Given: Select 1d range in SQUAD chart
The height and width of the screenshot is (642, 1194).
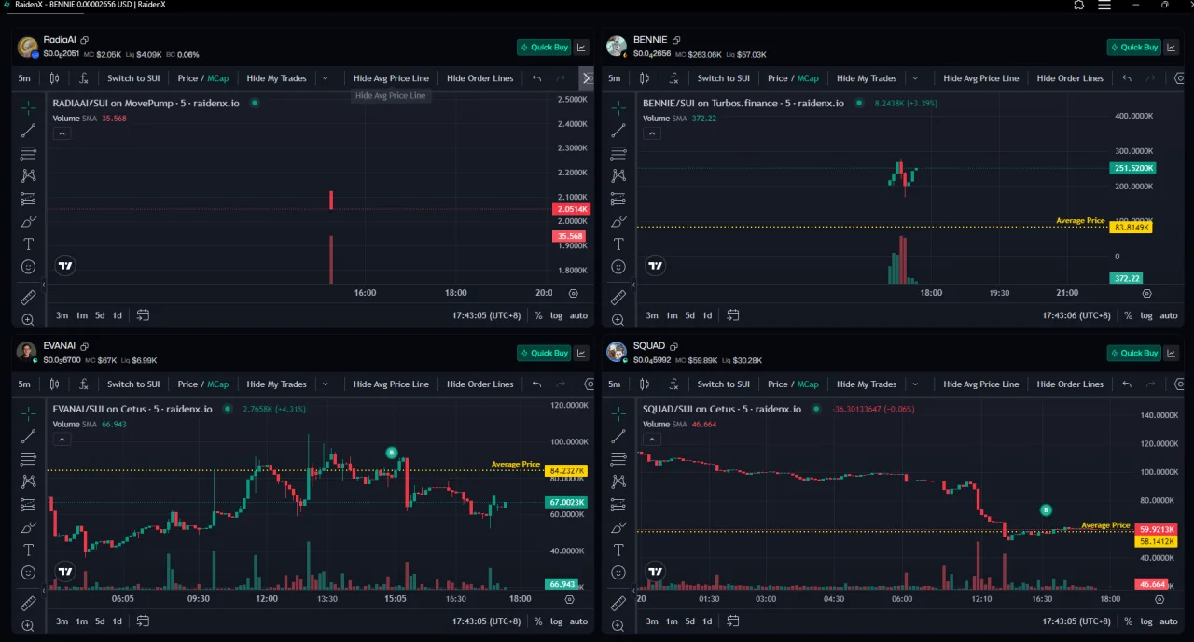Looking at the screenshot, I should pyautogui.click(x=707, y=621).
